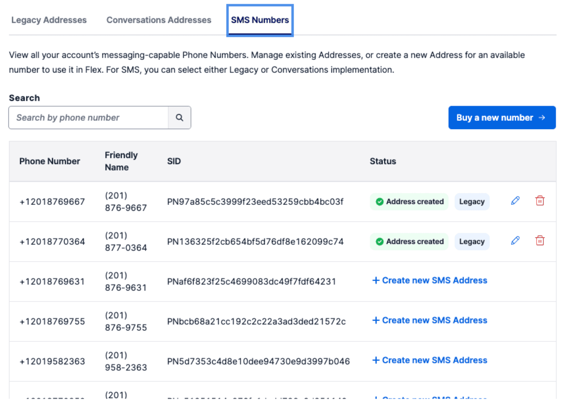Viewport: 565px width, 406px height.
Task: Click trash delete icon for +12018770364
Action: [540, 241]
